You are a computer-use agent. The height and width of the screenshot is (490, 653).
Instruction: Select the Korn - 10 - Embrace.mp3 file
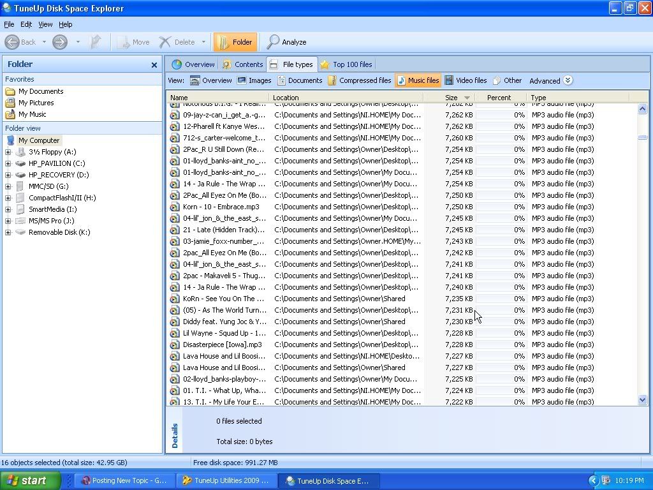(221, 207)
